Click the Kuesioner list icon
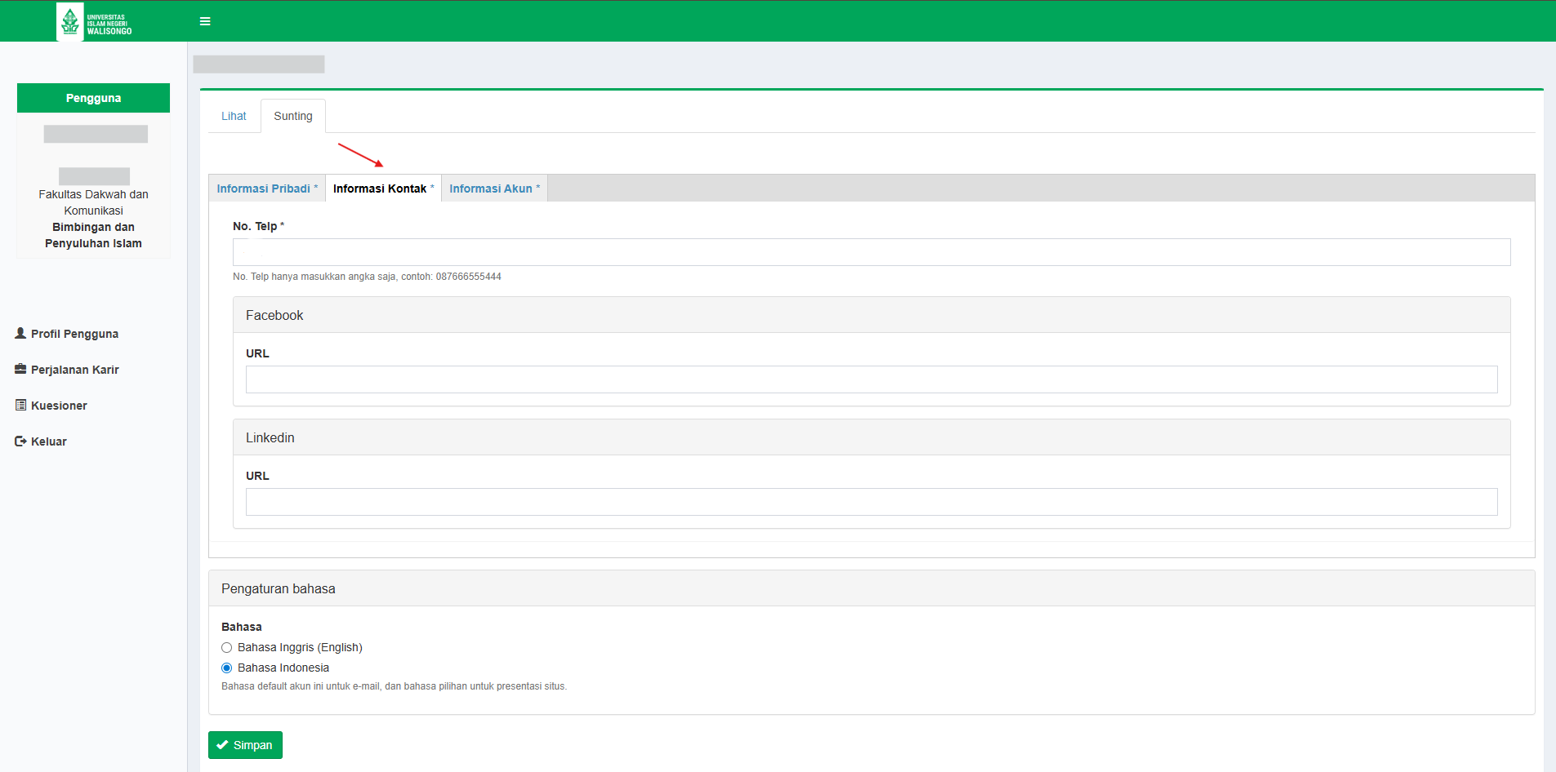 [20, 405]
